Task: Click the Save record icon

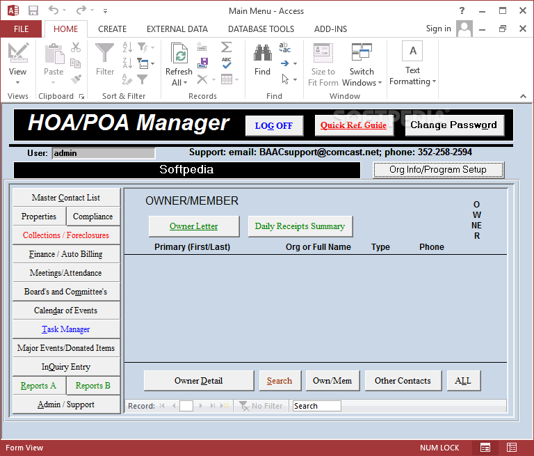Action: 202,63
